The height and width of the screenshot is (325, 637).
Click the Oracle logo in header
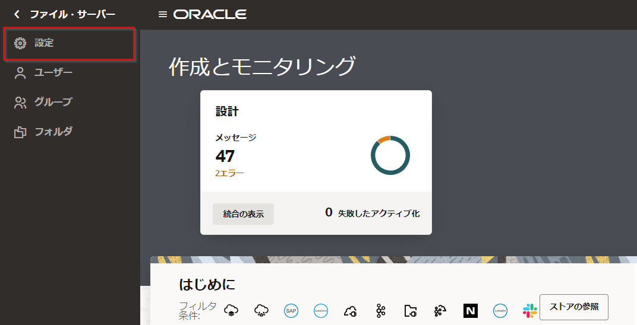[210, 14]
